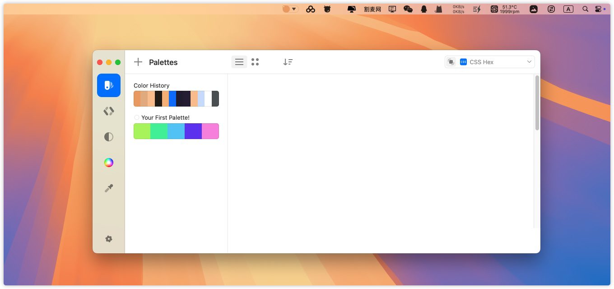Select the eyedropper color picker tool
Image resolution: width=614 pixels, height=289 pixels.
[x=108, y=188]
